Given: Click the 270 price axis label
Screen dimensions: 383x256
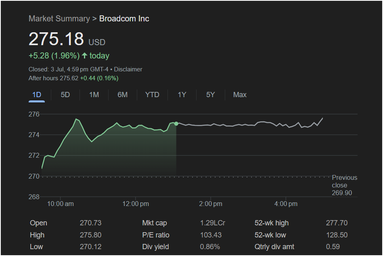Looking at the screenshot, I should click(34, 176).
